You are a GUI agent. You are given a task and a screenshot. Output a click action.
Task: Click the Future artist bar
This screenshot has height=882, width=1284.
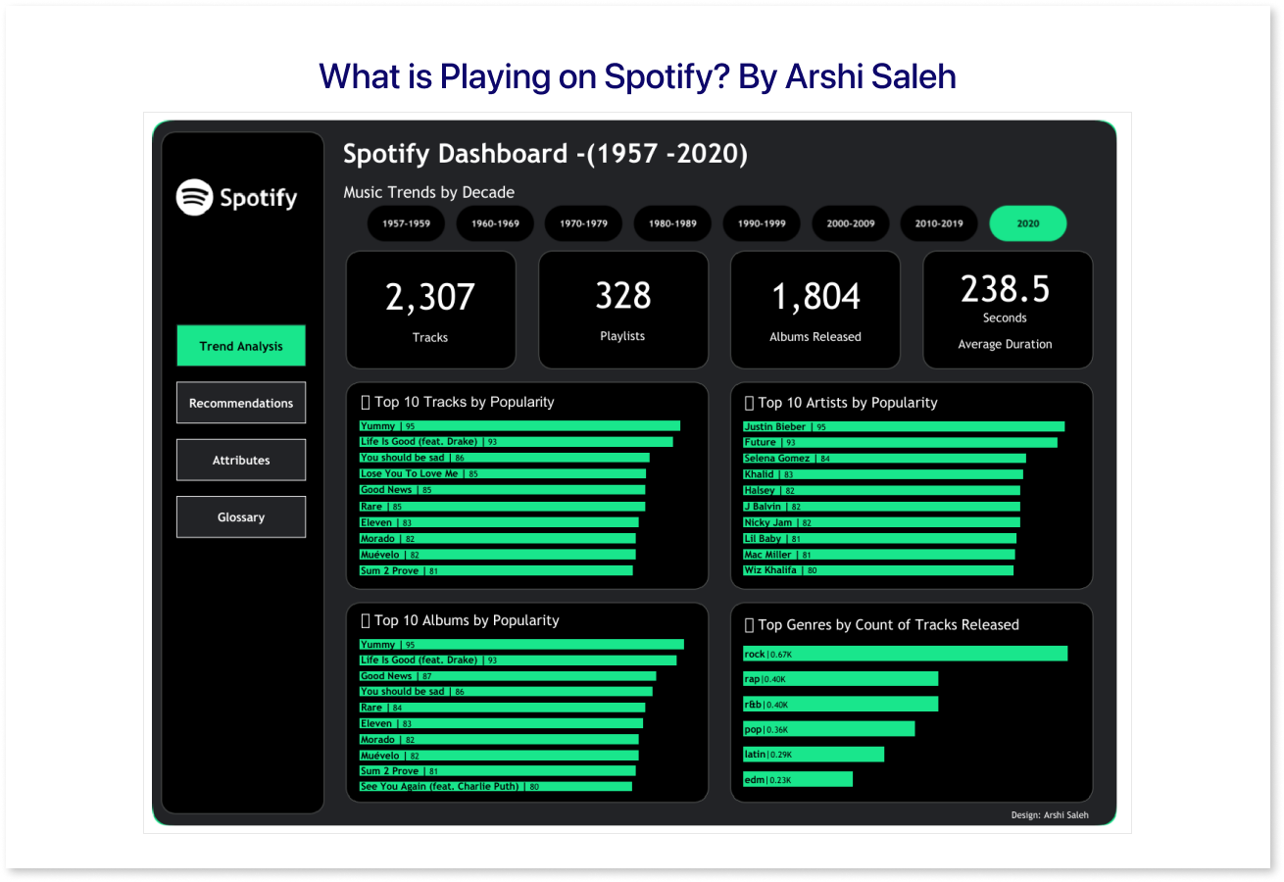tap(900, 443)
